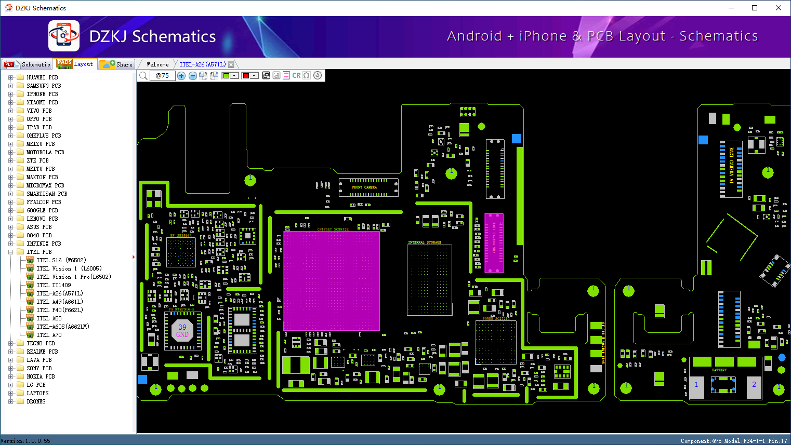Open the green color dropdown arrow

coord(234,76)
